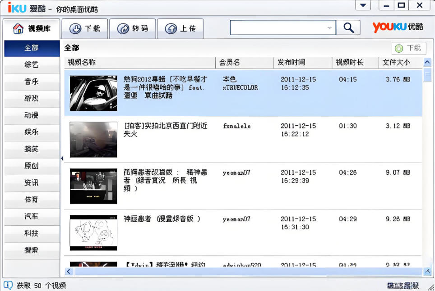Select the 综艺 category
The width and height of the screenshot is (435, 291).
pos(32,65)
